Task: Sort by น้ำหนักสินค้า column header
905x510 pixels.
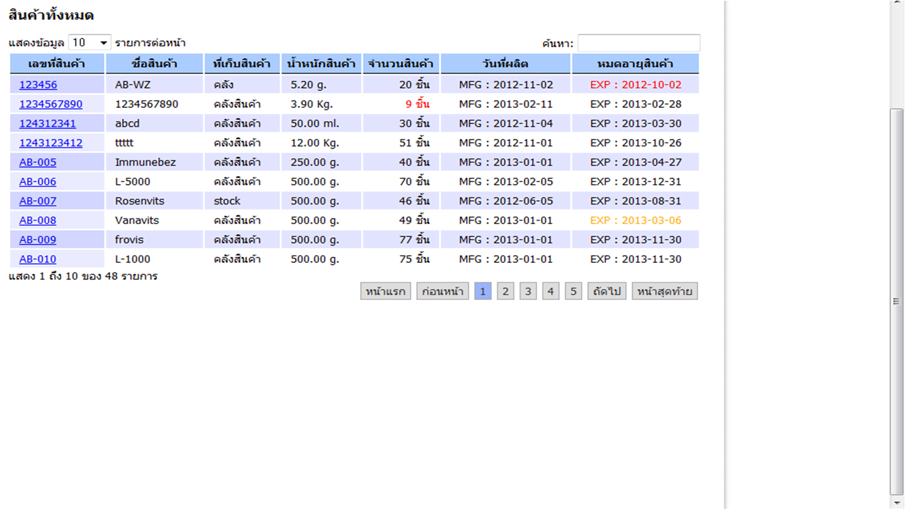Action: pos(322,64)
